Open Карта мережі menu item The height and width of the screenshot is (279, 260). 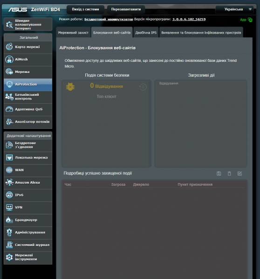pyautogui.click(x=28, y=47)
